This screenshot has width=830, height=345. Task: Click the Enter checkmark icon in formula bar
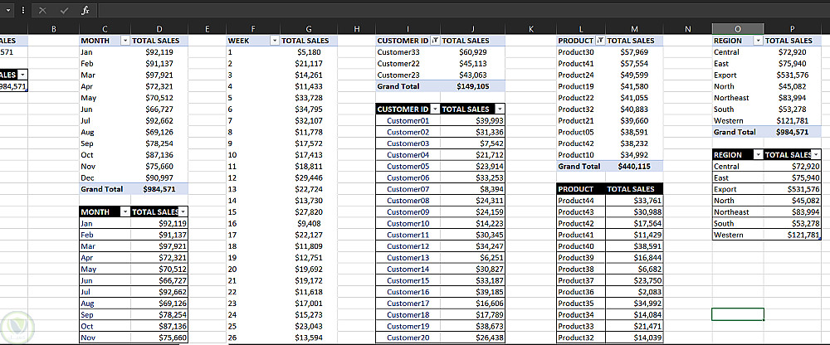(x=64, y=11)
